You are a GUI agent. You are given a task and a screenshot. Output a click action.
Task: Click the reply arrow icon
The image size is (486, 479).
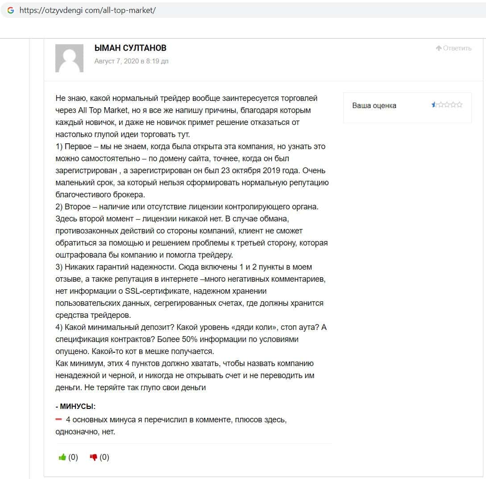tap(439, 48)
